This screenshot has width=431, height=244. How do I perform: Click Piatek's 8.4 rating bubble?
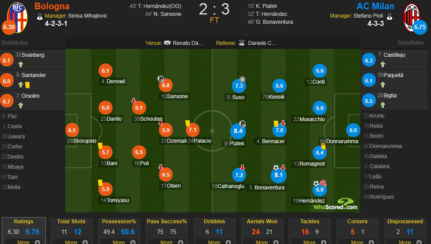238,131
